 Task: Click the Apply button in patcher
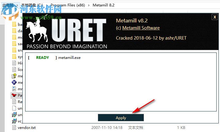[121, 118]
